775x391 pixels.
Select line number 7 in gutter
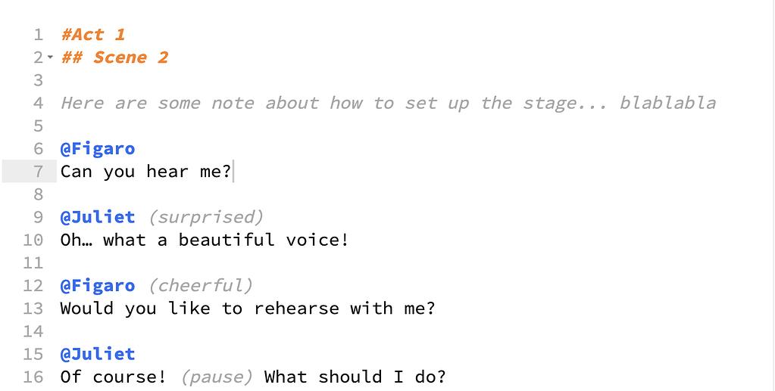click(39, 172)
